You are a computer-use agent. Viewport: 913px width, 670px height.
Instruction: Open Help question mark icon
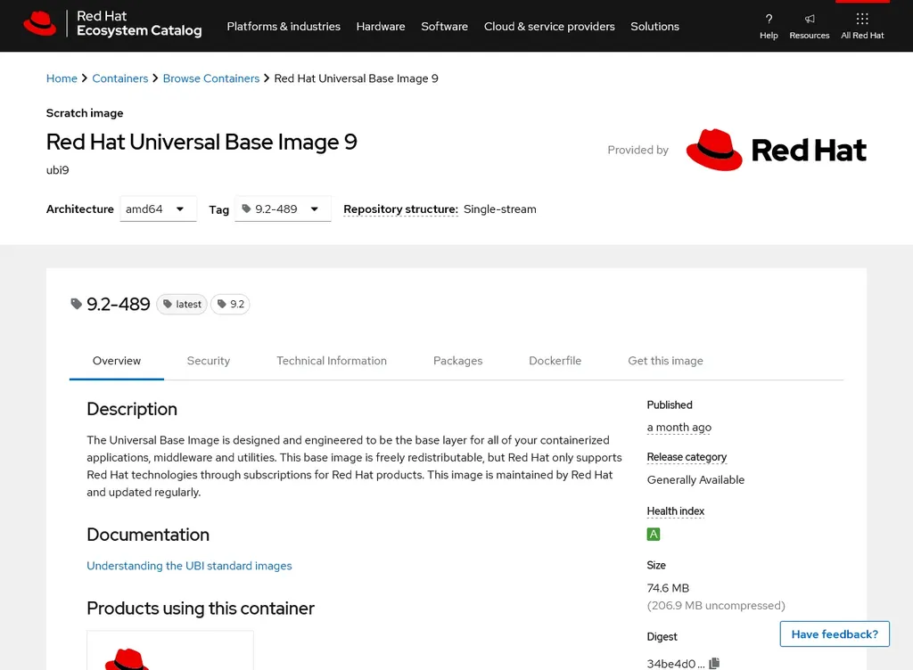click(x=769, y=19)
